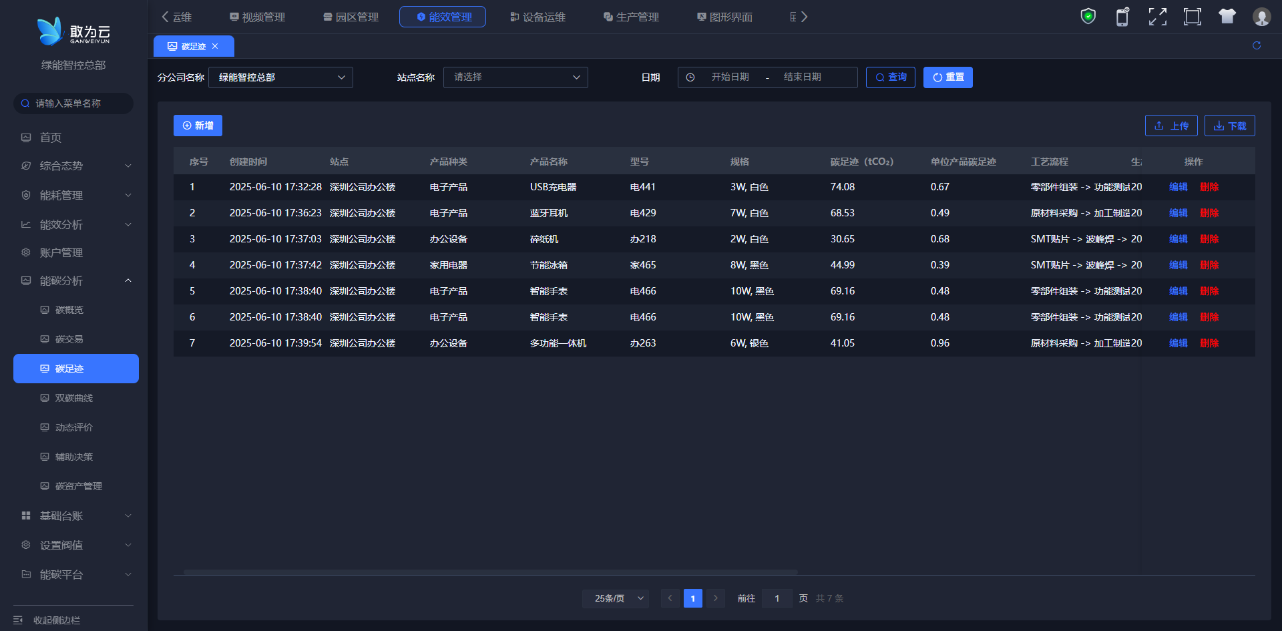This screenshot has height=631, width=1282.
Task: Open the theme shirt icon
Action: tap(1227, 17)
